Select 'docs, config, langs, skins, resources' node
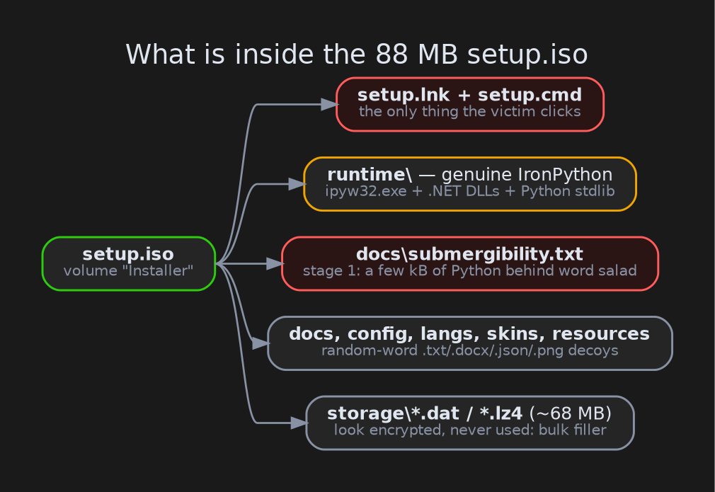The width and height of the screenshot is (715, 492). tap(469, 343)
